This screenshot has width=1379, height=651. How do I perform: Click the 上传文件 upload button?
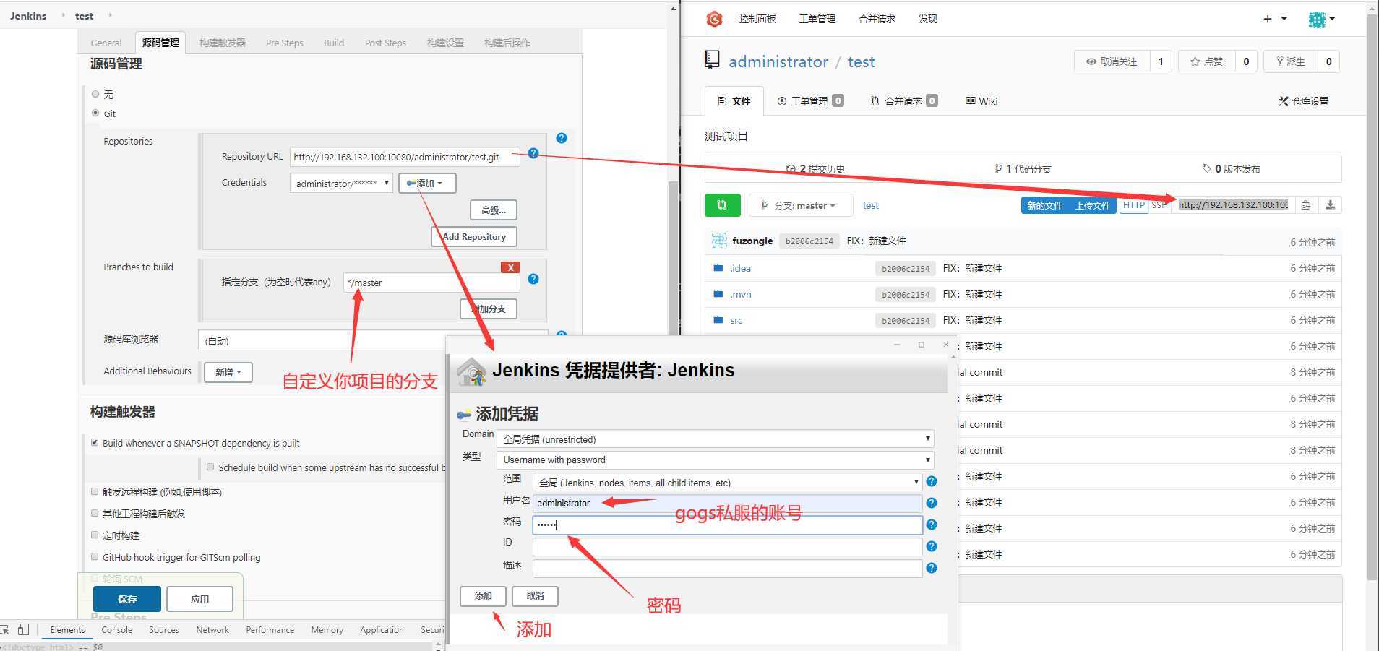click(1092, 205)
